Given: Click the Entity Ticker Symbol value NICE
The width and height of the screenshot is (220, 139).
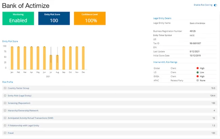Looking at the screenshot, I should (192, 35).
